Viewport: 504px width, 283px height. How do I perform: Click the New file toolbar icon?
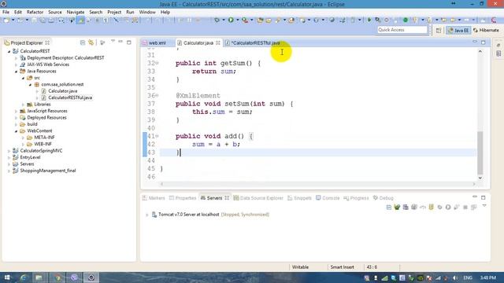pyautogui.click(x=6, y=20)
